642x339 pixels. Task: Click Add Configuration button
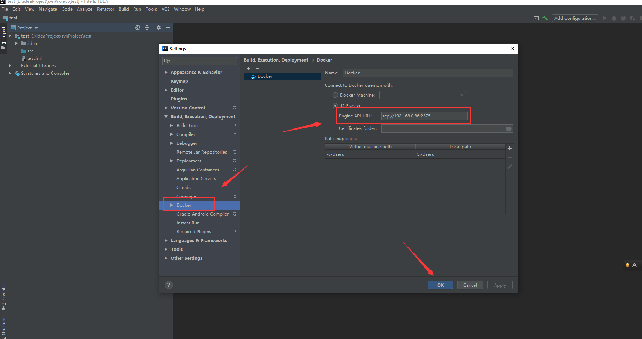pyautogui.click(x=575, y=18)
